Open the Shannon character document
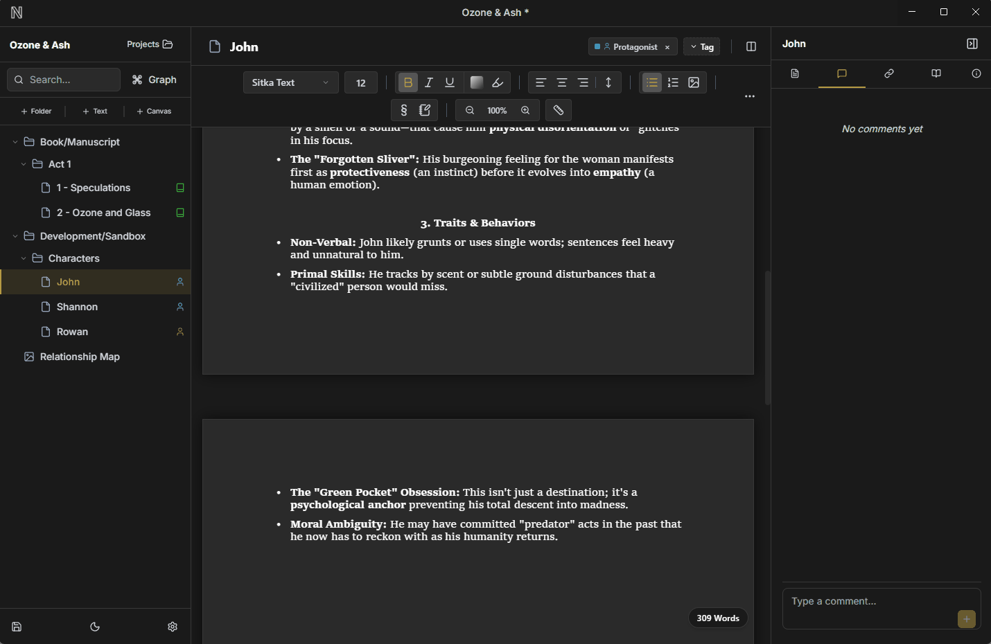The image size is (991, 644). point(77,306)
